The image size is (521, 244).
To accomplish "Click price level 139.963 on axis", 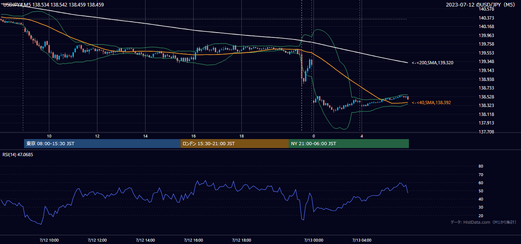I will 487,35.
